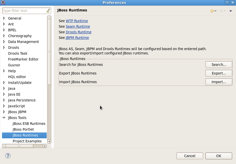Expand the Ant tree node

point(4,24)
